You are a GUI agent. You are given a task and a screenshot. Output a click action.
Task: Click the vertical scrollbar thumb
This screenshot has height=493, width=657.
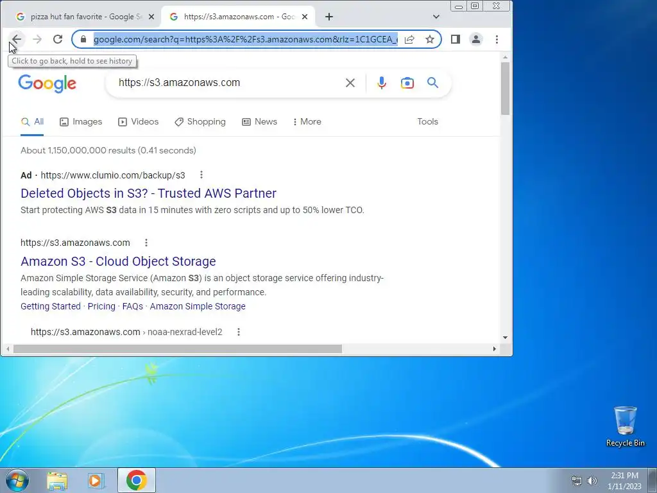pos(506,89)
